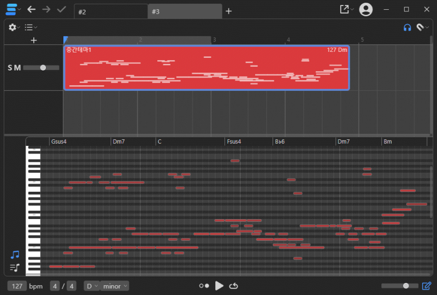Select the music note mode icon
The image size is (437, 295).
15,255
